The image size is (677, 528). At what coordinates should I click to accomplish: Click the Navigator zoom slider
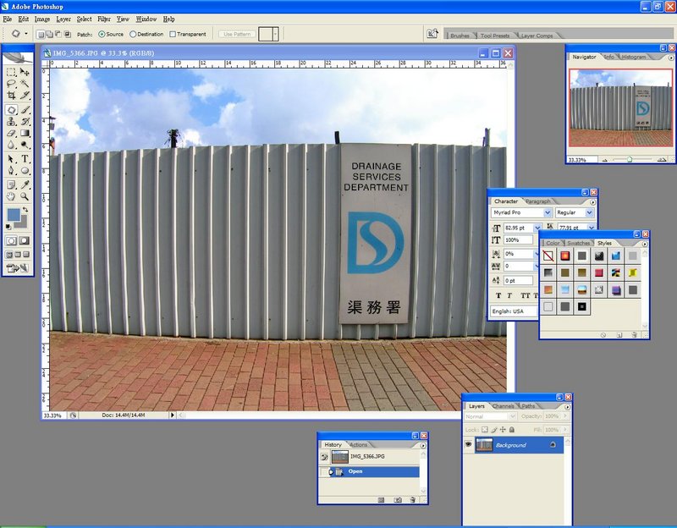tap(630, 160)
